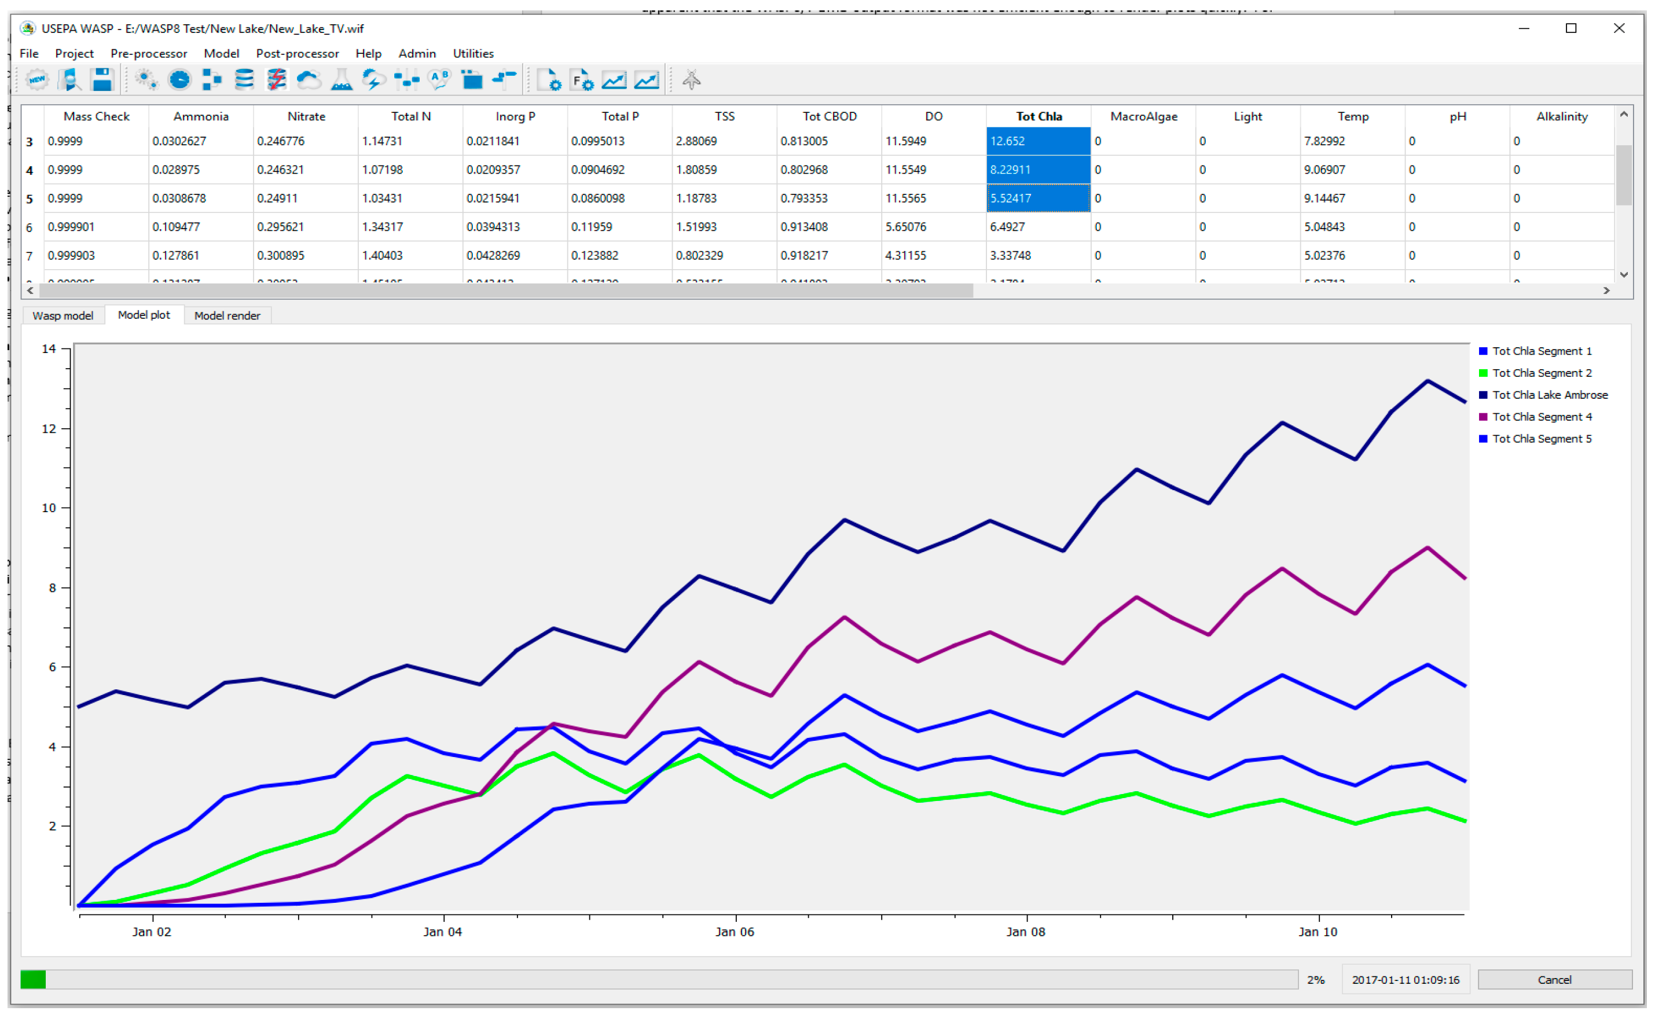The width and height of the screenshot is (1655, 1018).
Task: Click the table's horizontal scroll right arrow
Action: coord(1606,291)
